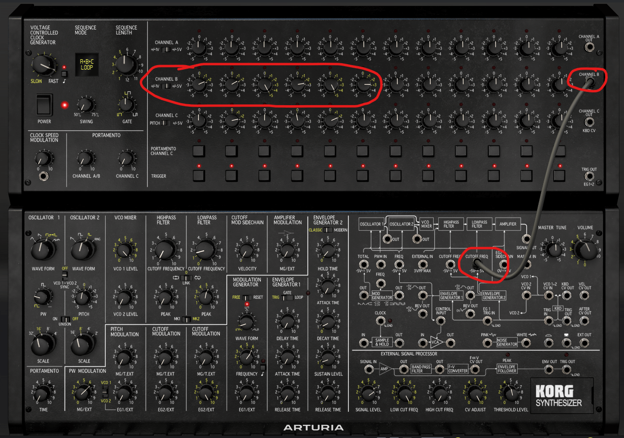Screen dimensions: 624x438
Task: Click the second step Trigger button
Action: pyautogui.click(x=231, y=175)
